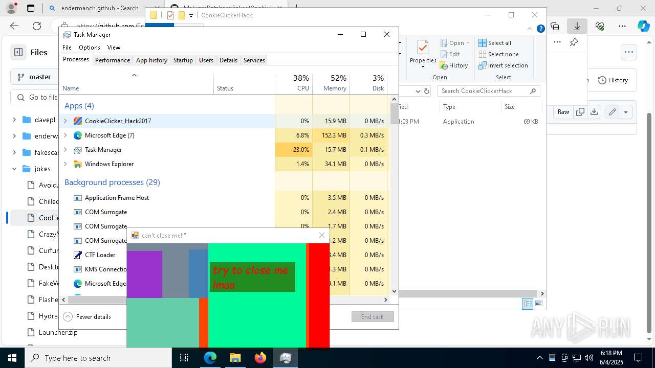Screen dimensions: 655x368
Task: Open Task View on the taskbar
Action: pyautogui.click(x=184, y=358)
